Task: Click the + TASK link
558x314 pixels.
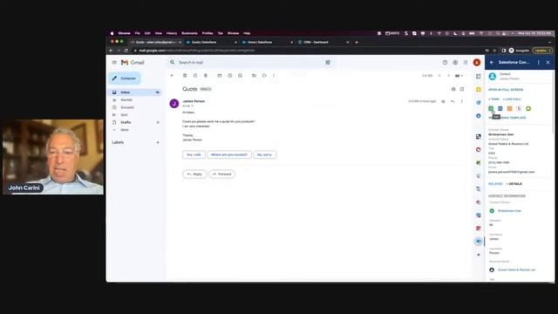Action: click(493, 99)
